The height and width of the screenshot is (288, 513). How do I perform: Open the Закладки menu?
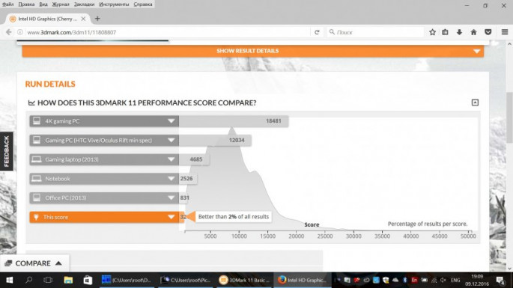84,4
